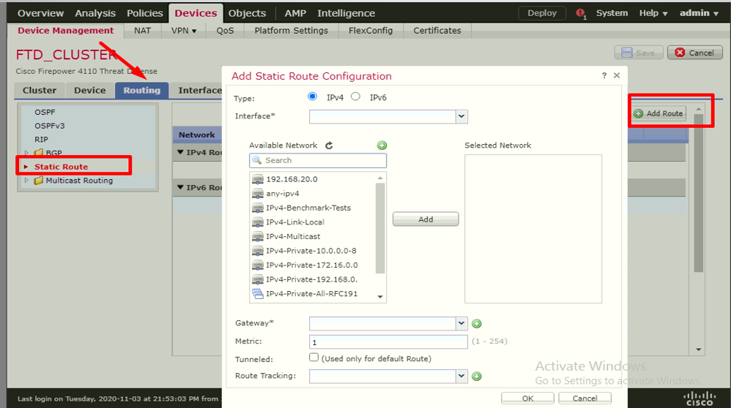The height and width of the screenshot is (408, 731).
Task: Open the Overview menu
Action: coord(40,13)
